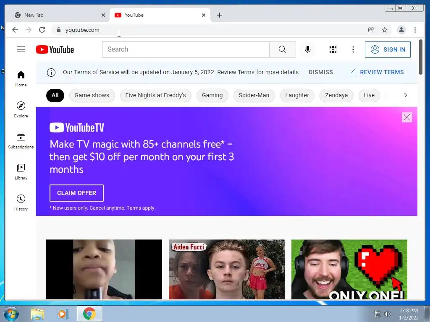The width and height of the screenshot is (430, 322).
Task: Click the page vertical scrollbar
Action: [421, 57]
